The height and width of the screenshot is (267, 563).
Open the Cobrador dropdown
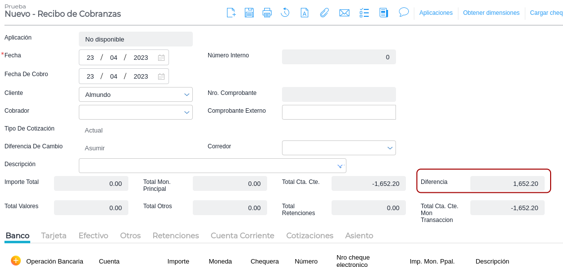coord(187,113)
